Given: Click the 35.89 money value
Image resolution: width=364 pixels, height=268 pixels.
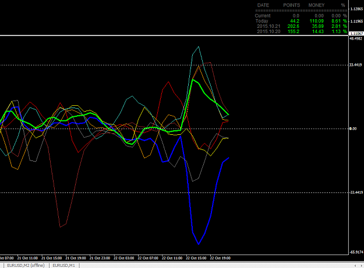Looking at the screenshot, I should [318, 26].
